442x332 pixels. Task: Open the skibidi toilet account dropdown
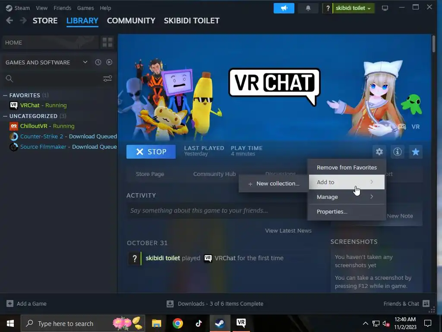click(x=354, y=8)
